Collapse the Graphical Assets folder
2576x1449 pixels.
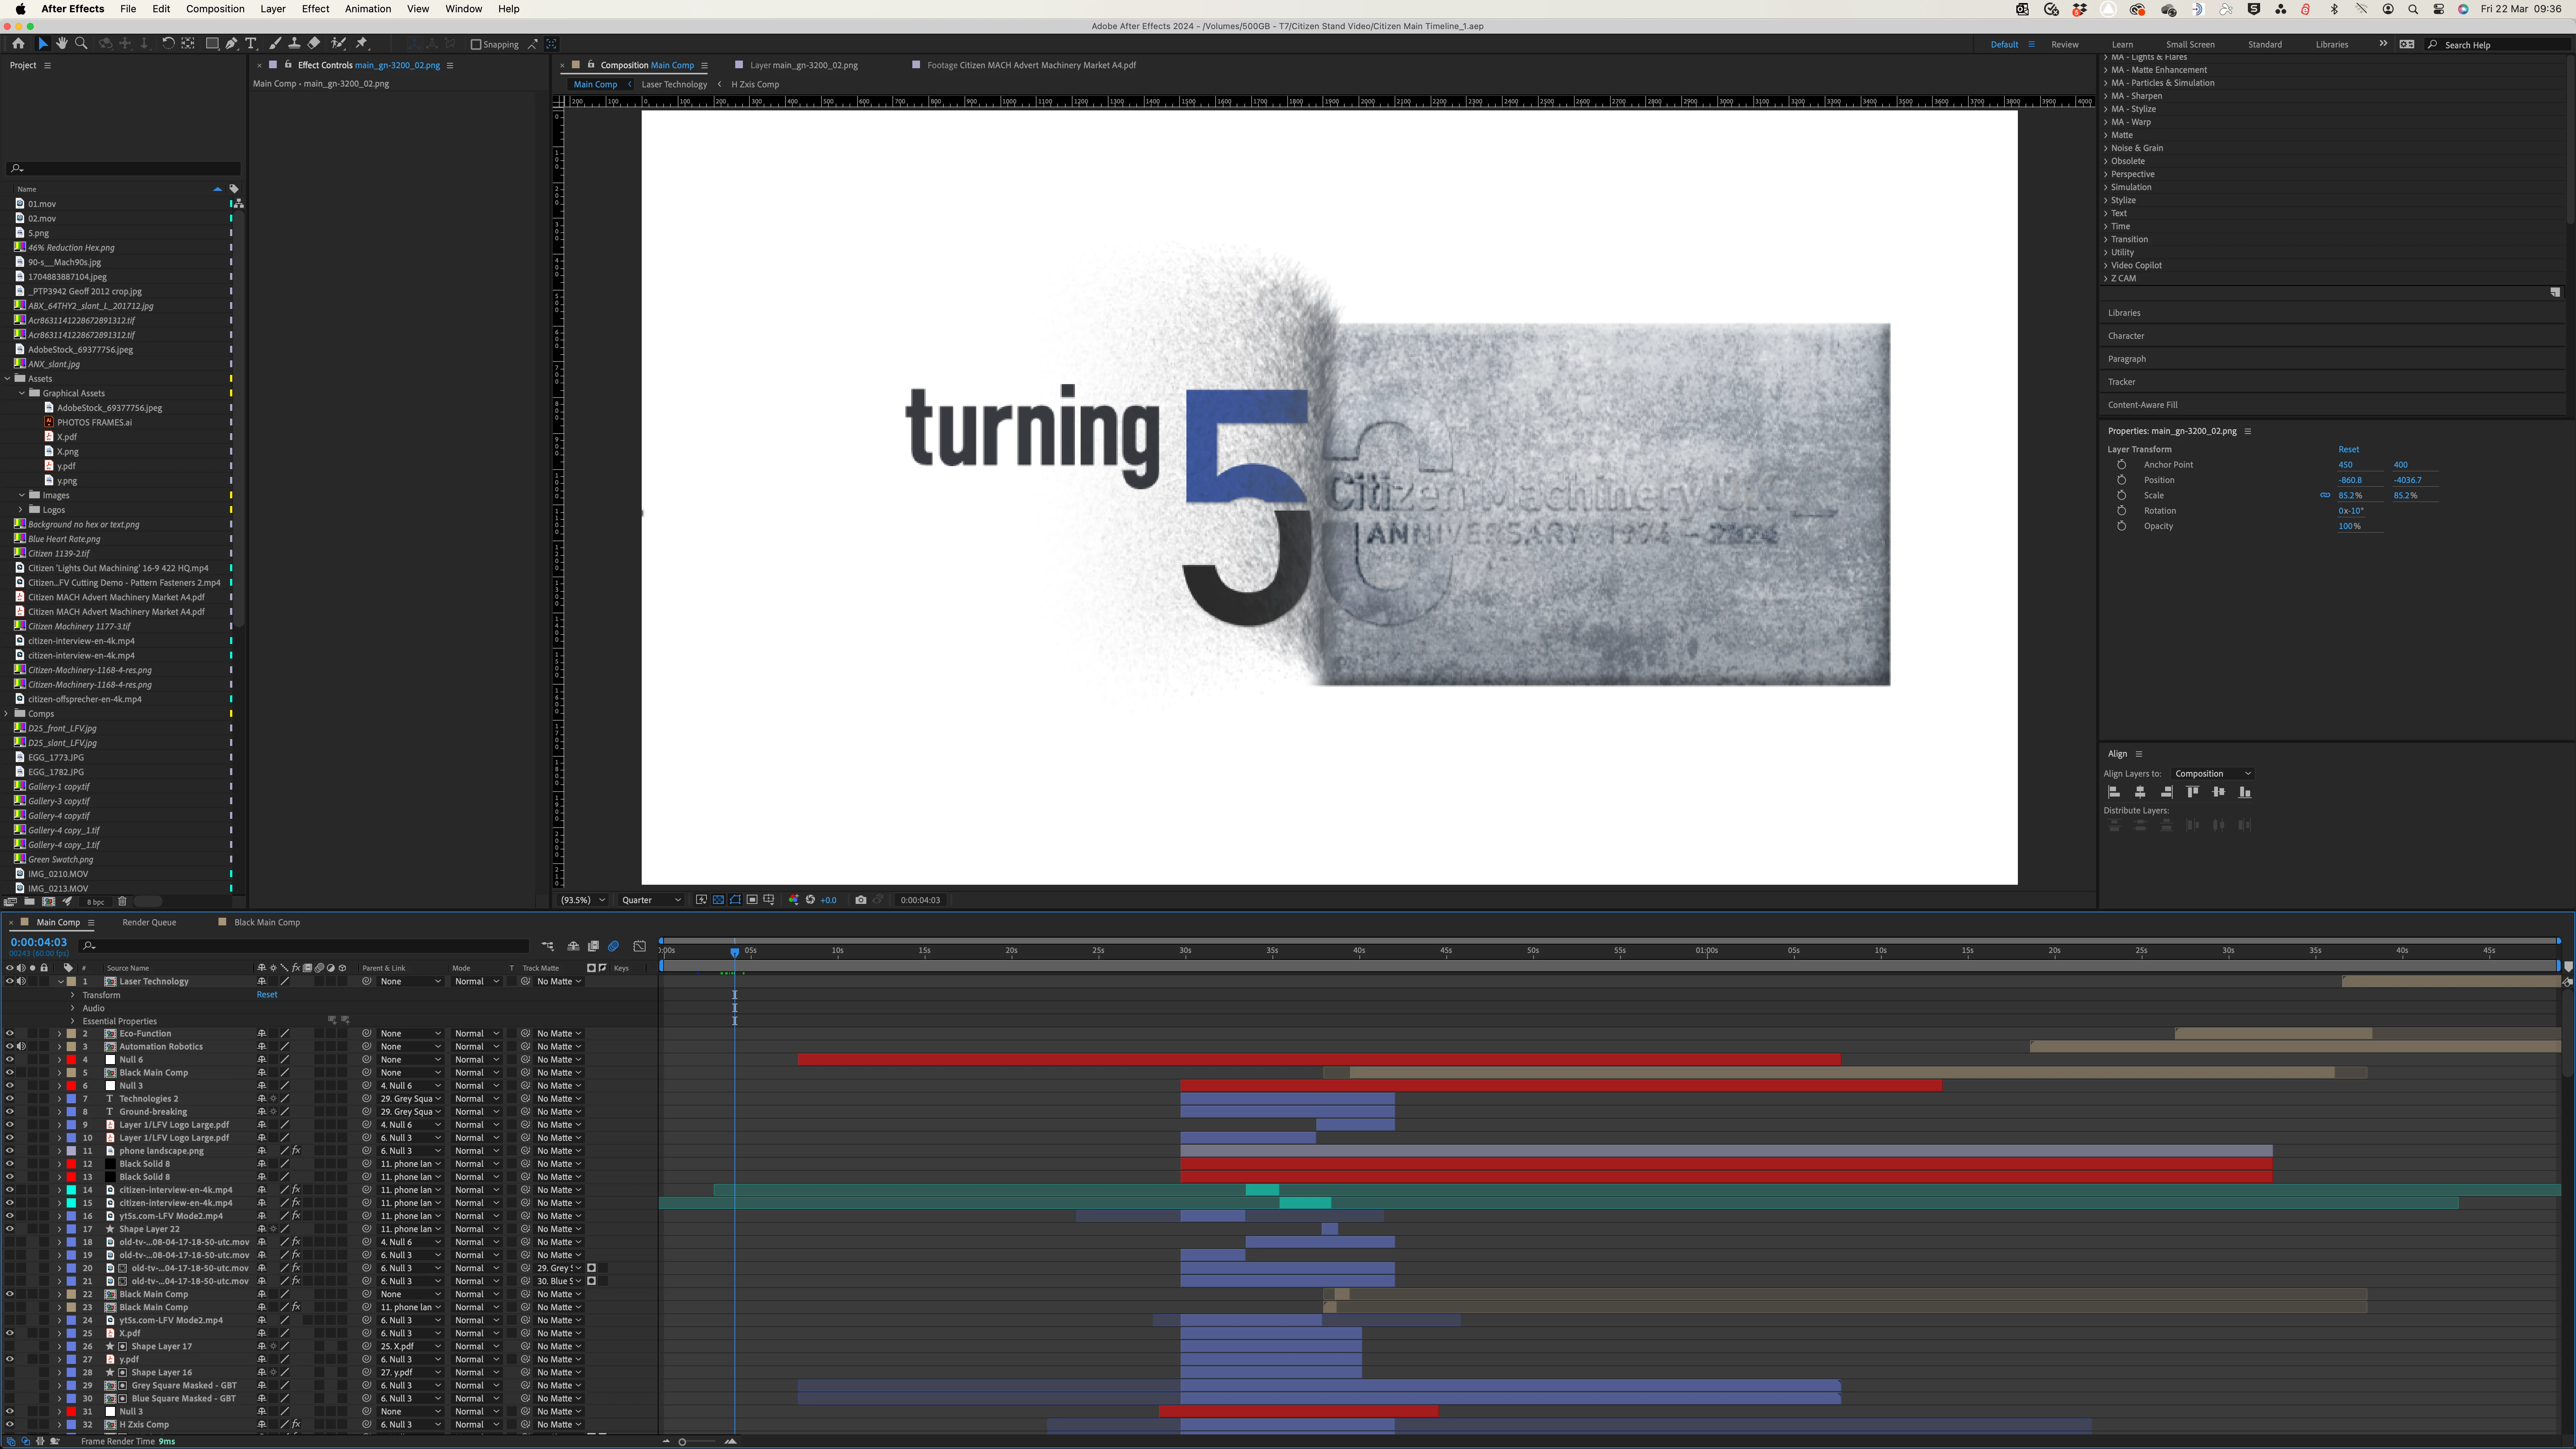[x=22, y=393]
